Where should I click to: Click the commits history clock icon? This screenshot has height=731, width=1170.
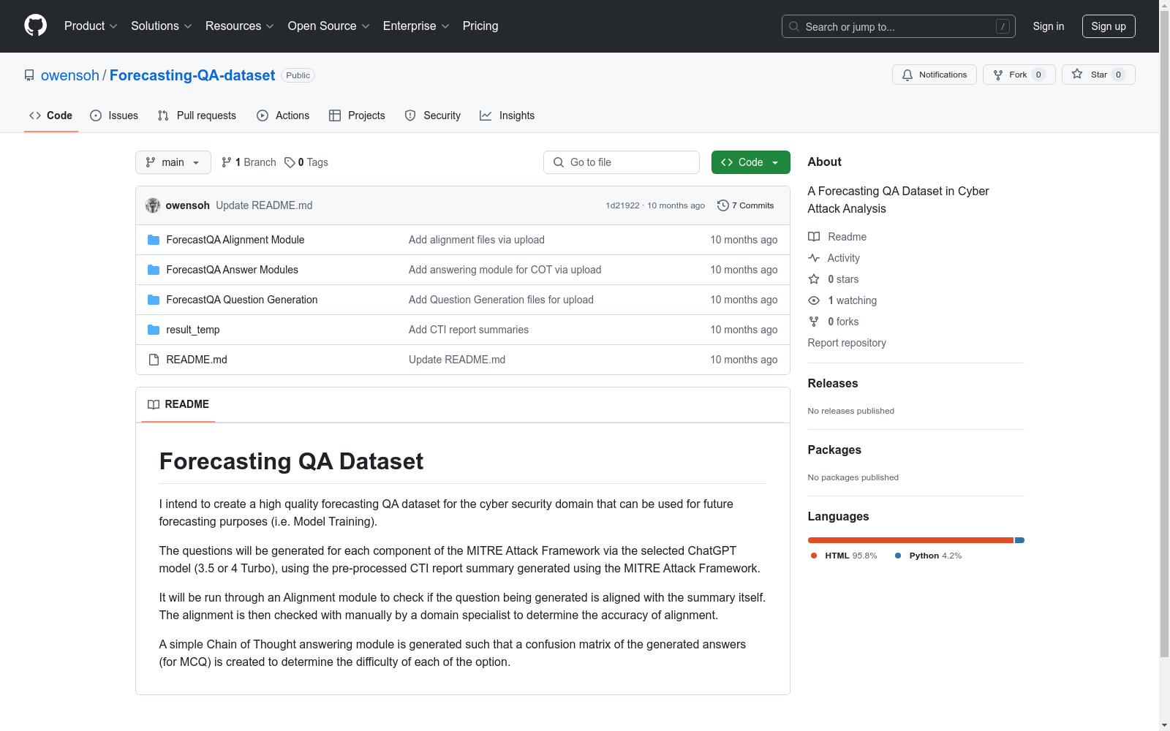pyautogui.click(x=723, y=205)
